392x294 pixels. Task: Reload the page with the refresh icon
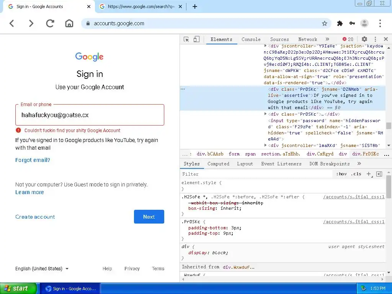pos(50,23)
